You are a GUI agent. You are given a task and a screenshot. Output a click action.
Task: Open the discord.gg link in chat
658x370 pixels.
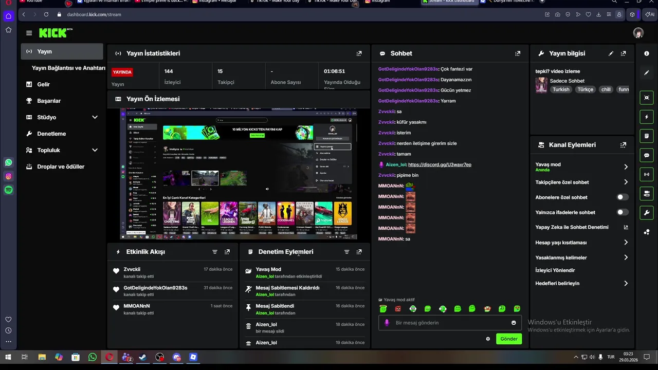coord(440,164)
